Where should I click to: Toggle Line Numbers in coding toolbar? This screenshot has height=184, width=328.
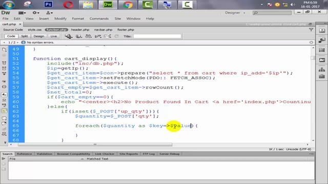tap(4, 95)
